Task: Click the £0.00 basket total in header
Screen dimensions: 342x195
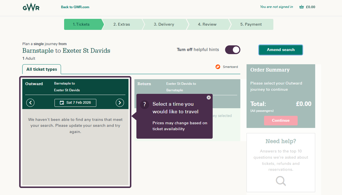Action: pyautogui.click(x=310, y=7)
